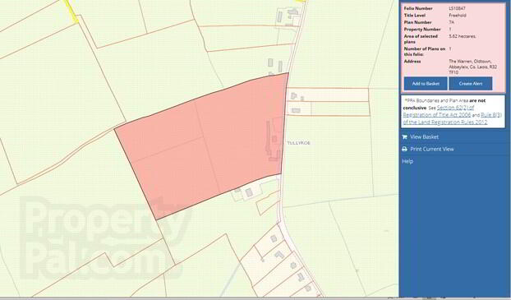Click the printer icon beside Print Current View
This screenshot has height=300, width=511.
pos(404,149)
